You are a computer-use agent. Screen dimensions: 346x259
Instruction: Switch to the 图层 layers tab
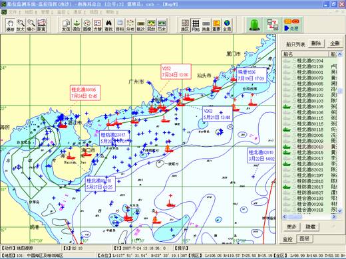(304, 239)
